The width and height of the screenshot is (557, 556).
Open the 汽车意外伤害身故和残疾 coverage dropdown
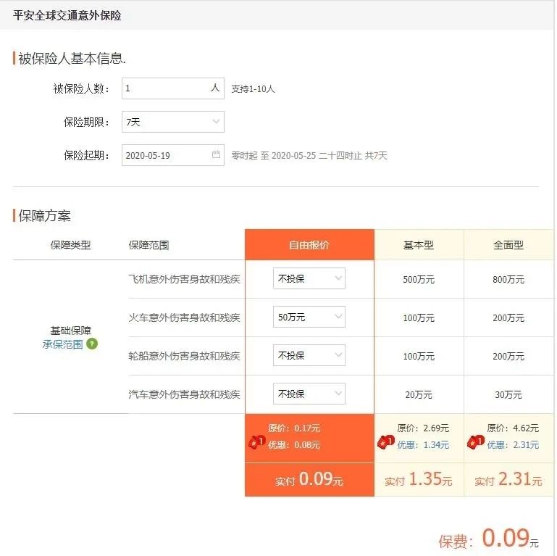pos(309,394)
